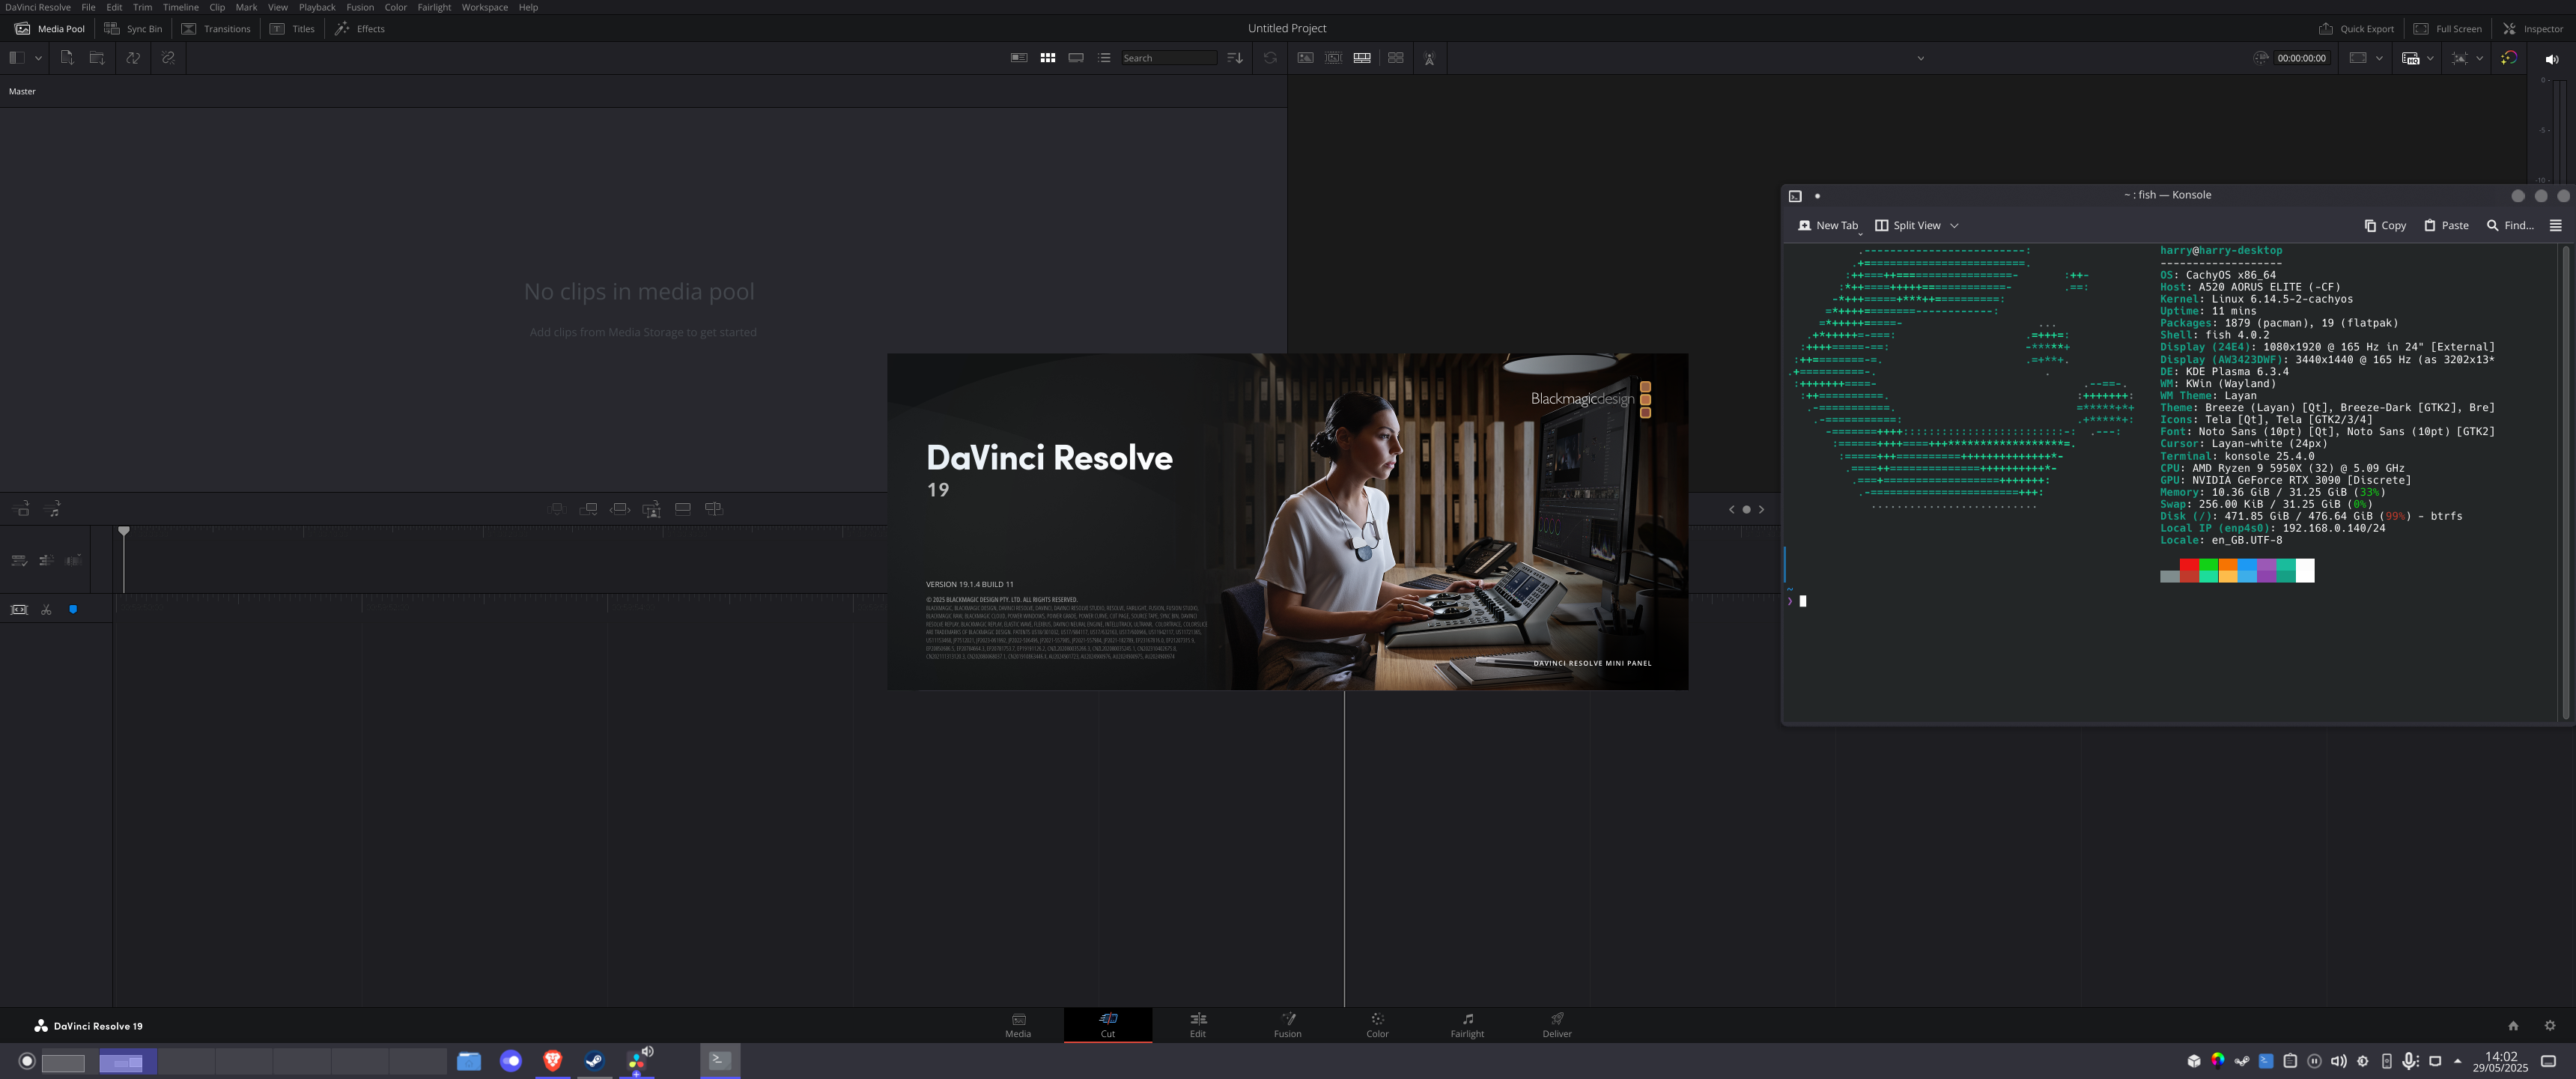Click the timeline playhead handle
This screenshot has width=2576, height=1079.
[x=124, y=530]
